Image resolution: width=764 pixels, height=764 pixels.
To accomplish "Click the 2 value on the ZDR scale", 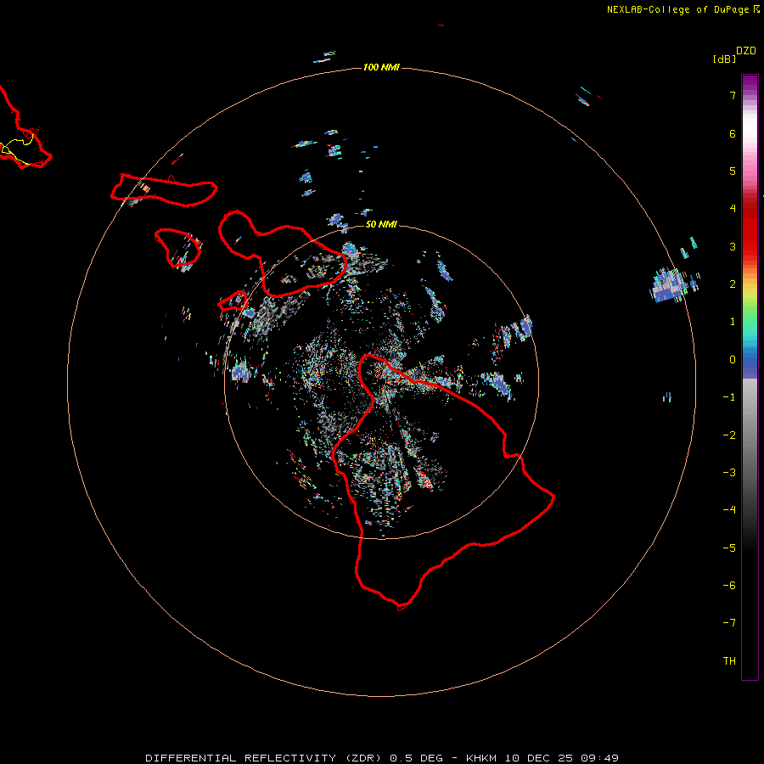I will tap(733, 284).
